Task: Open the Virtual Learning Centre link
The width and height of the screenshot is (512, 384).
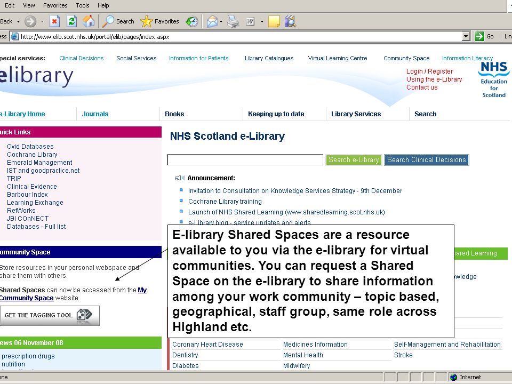Action: 337,58
